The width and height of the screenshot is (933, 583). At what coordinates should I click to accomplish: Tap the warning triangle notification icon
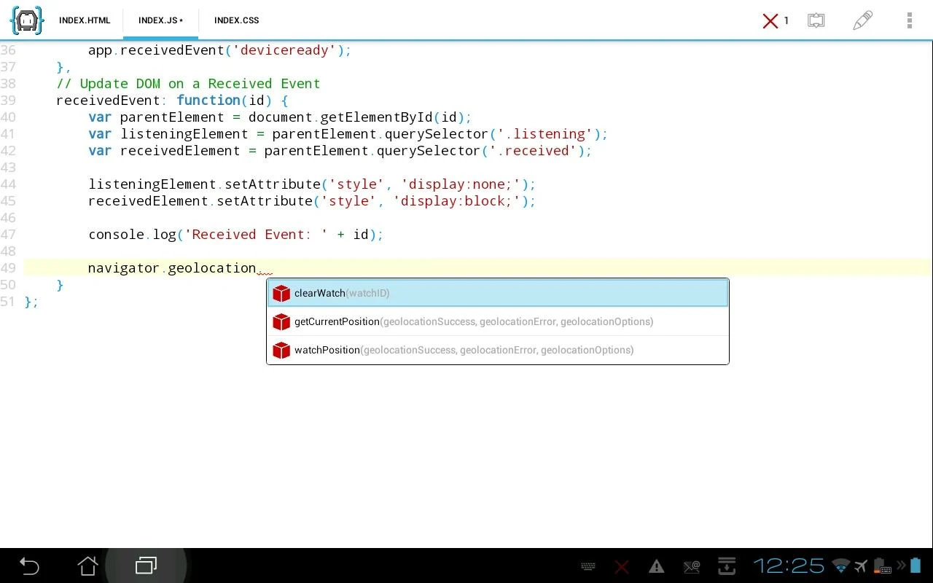[x=656, y=566]
